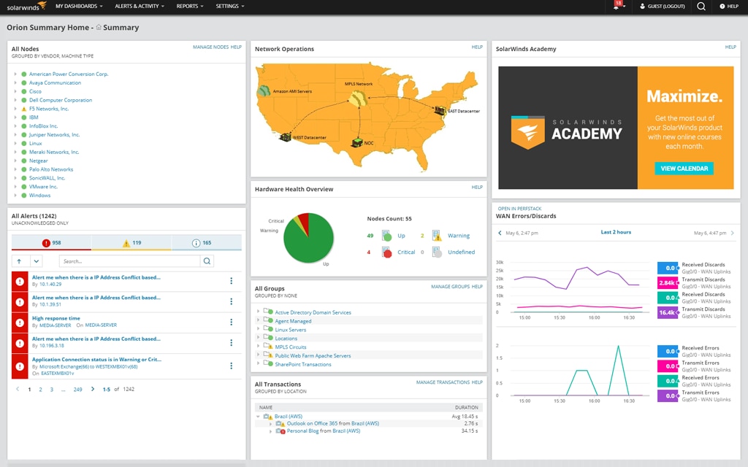748x467 pixels.
Task: Click the blue 0.0 Received Errors swatch
Action: click(x=668, y=351)
